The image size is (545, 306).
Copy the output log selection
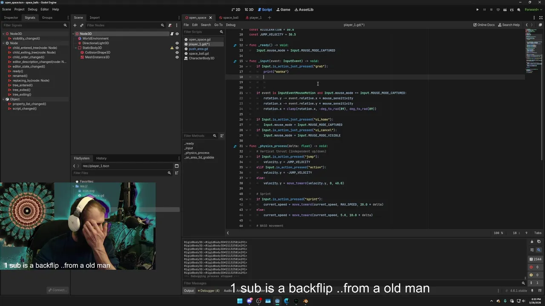pyautogui.click(x=539, y=241)
